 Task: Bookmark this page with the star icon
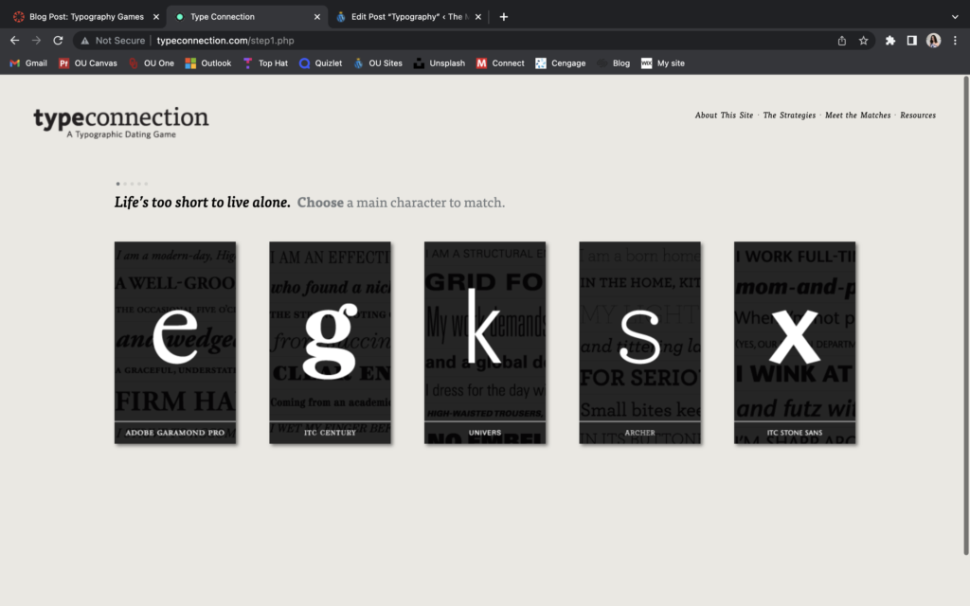pyautogui.click(x=864, y=41)
